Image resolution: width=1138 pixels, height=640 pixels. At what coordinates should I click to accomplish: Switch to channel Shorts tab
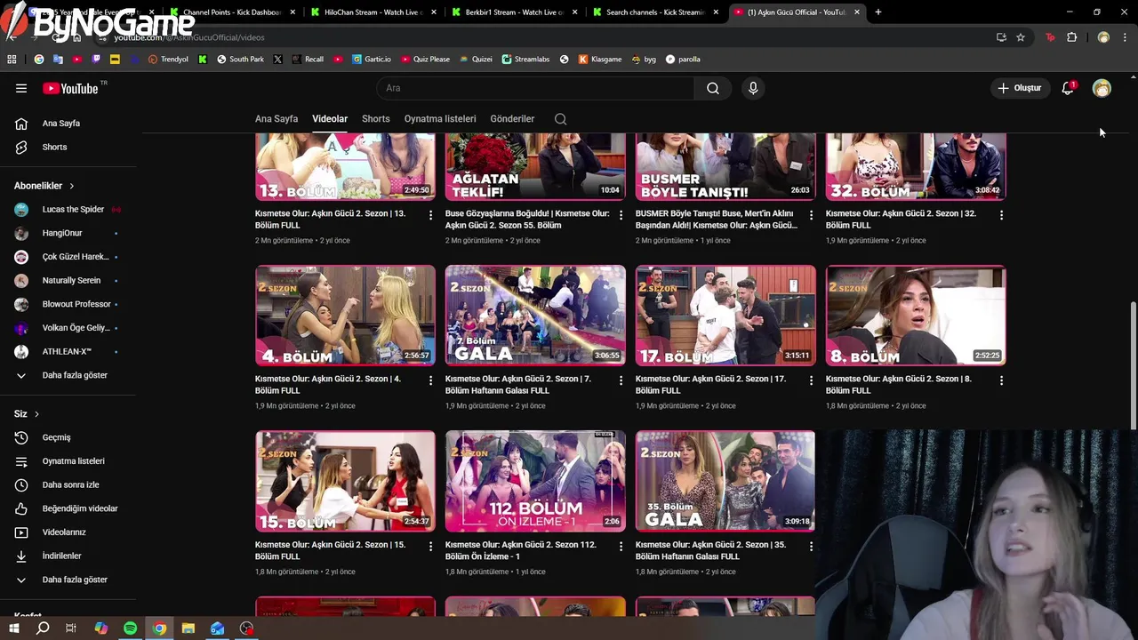(x=375, y=119)
